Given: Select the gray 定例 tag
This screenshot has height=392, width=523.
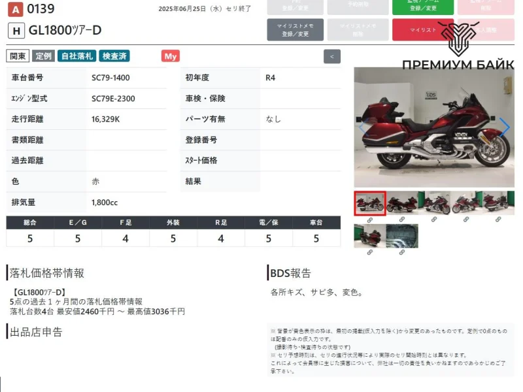Looking at the screenshot, I should 44,56.
